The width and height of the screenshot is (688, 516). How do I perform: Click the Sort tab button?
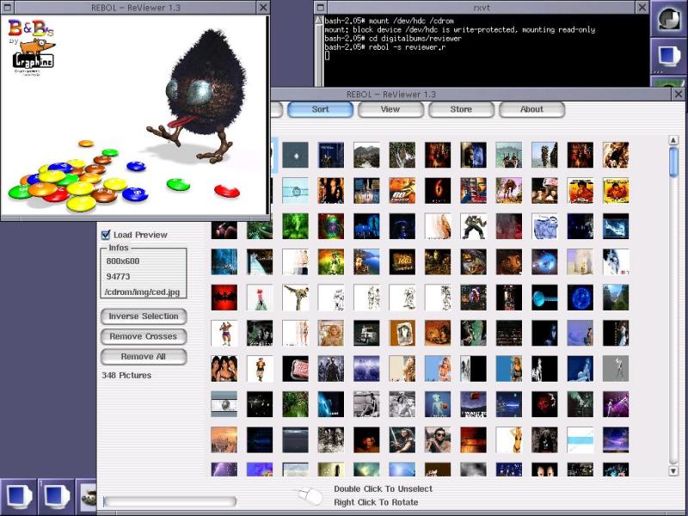pyautogui.click(x=320, y=109)
